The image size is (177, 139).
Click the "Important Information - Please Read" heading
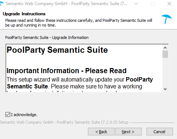67,71
